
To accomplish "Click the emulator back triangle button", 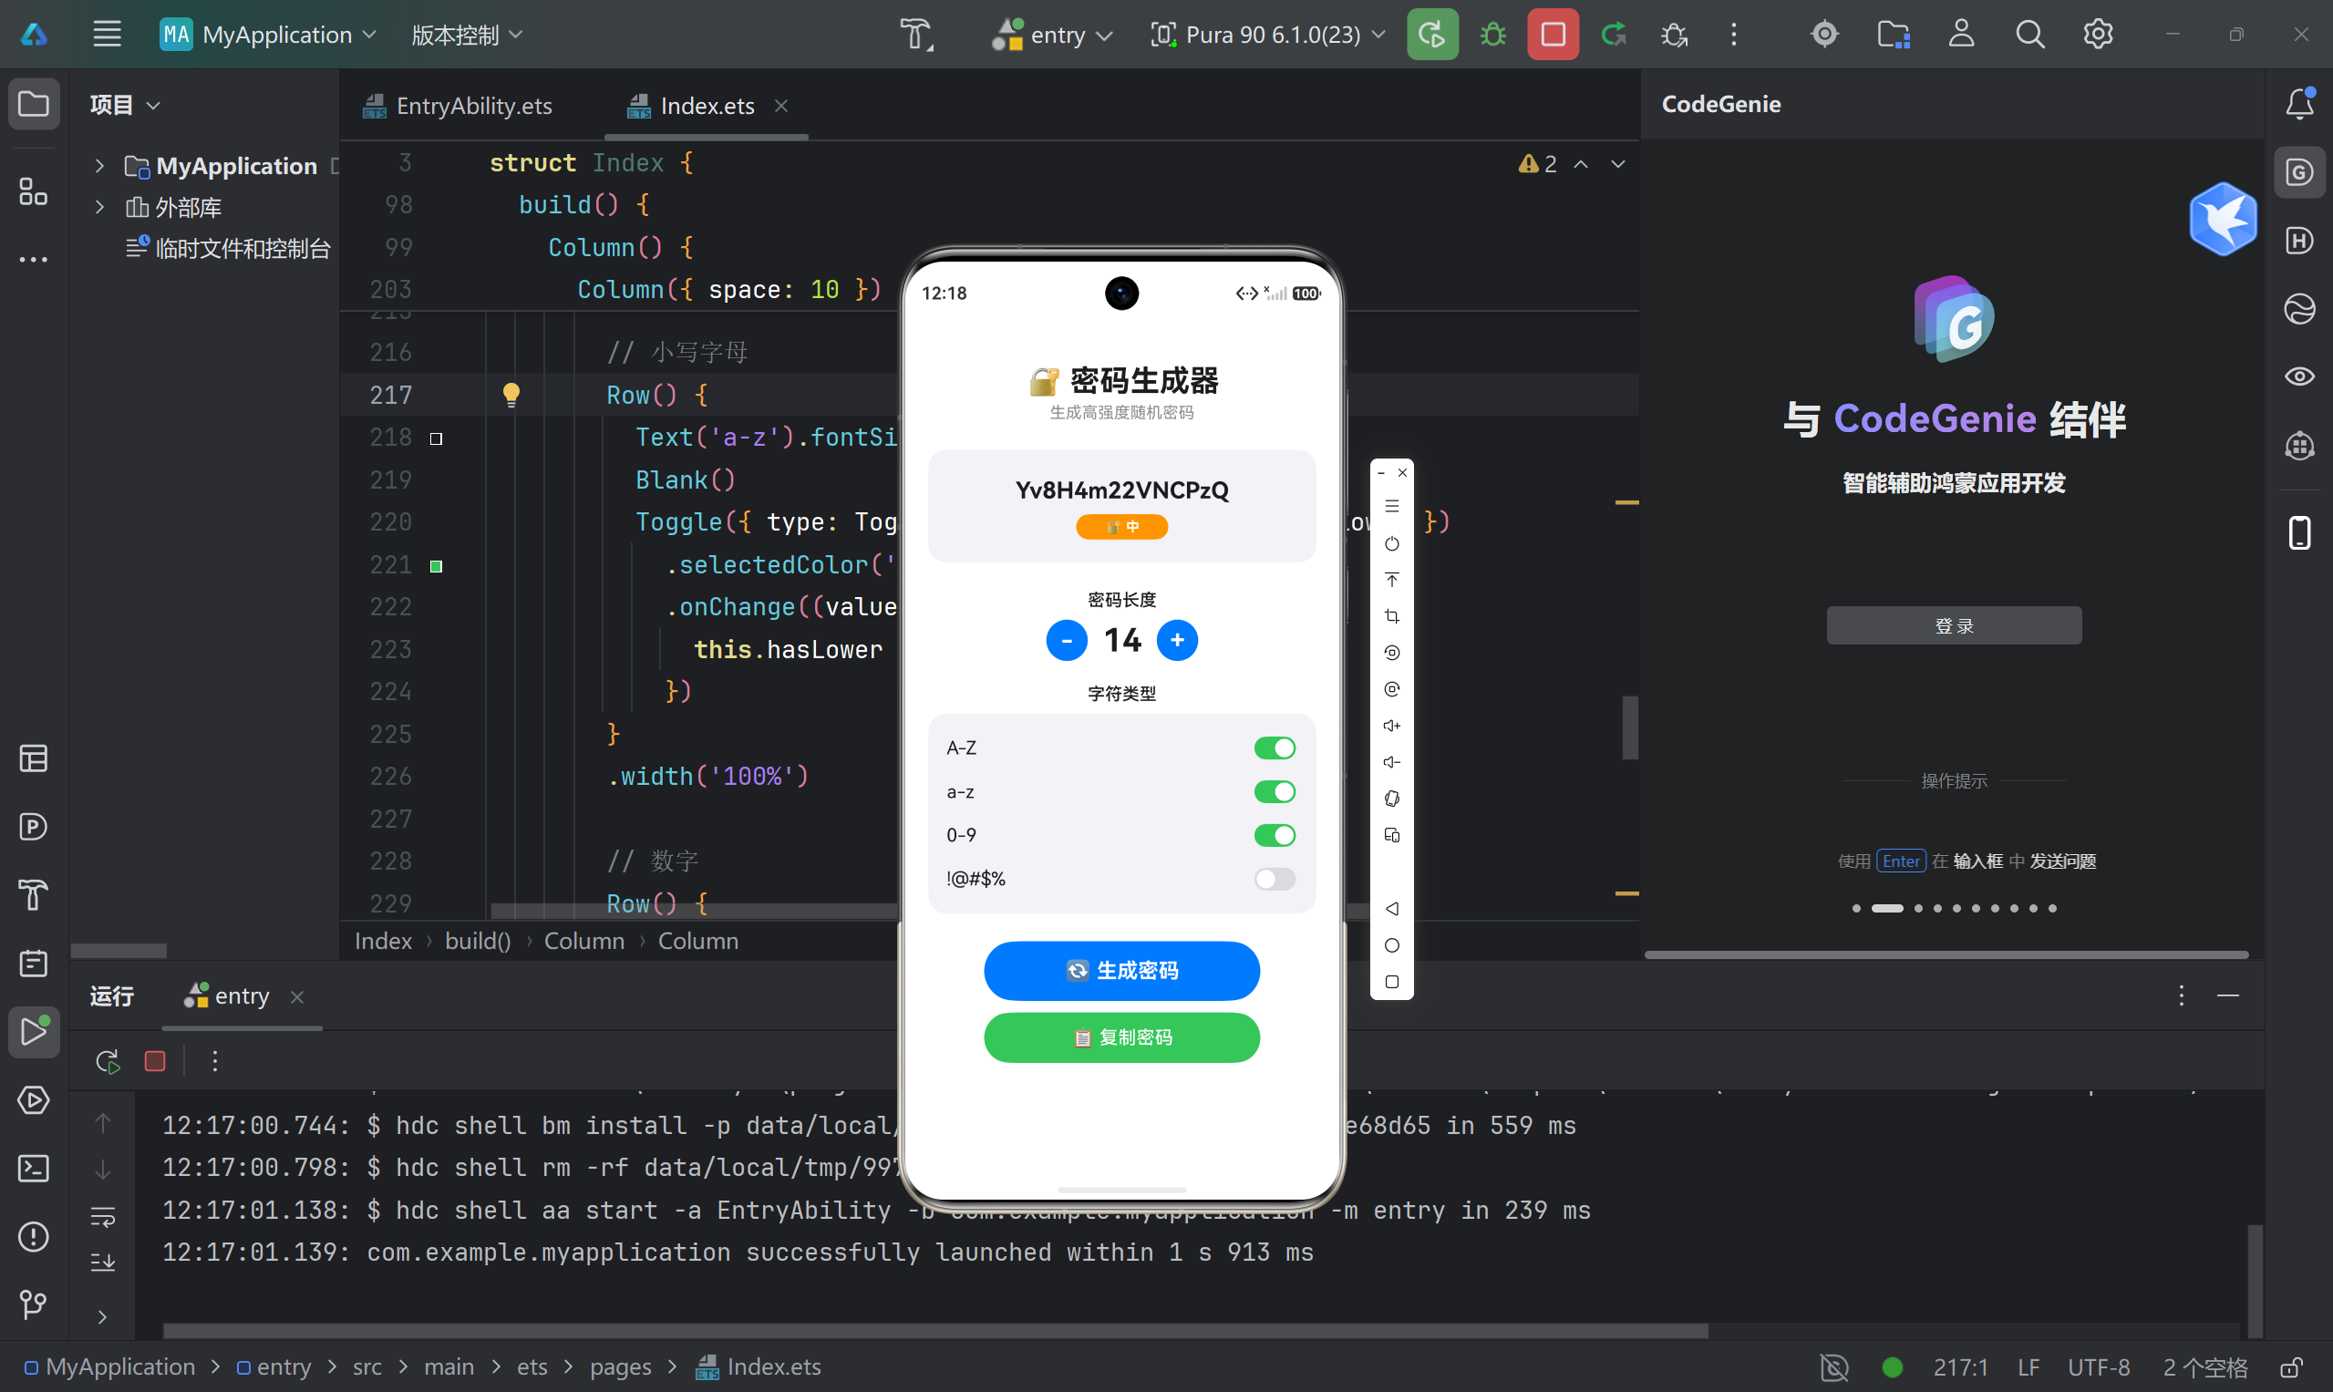I will [1392, 908].
